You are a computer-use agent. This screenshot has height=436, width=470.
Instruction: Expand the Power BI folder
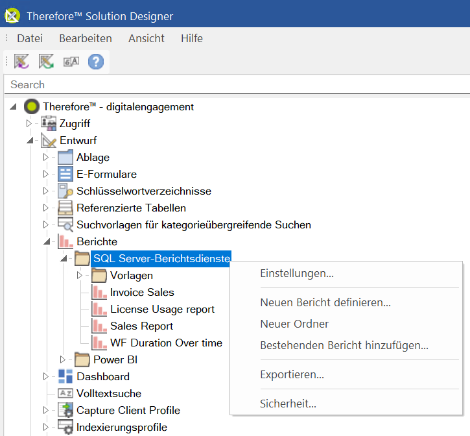tap(62, 359)
